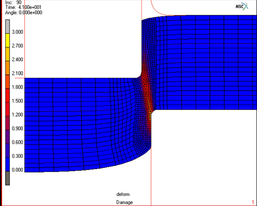Viewport: 257px width, 206px height.
Task: Click the yellow legend swatch below 3.000
Action: (7, 40)
